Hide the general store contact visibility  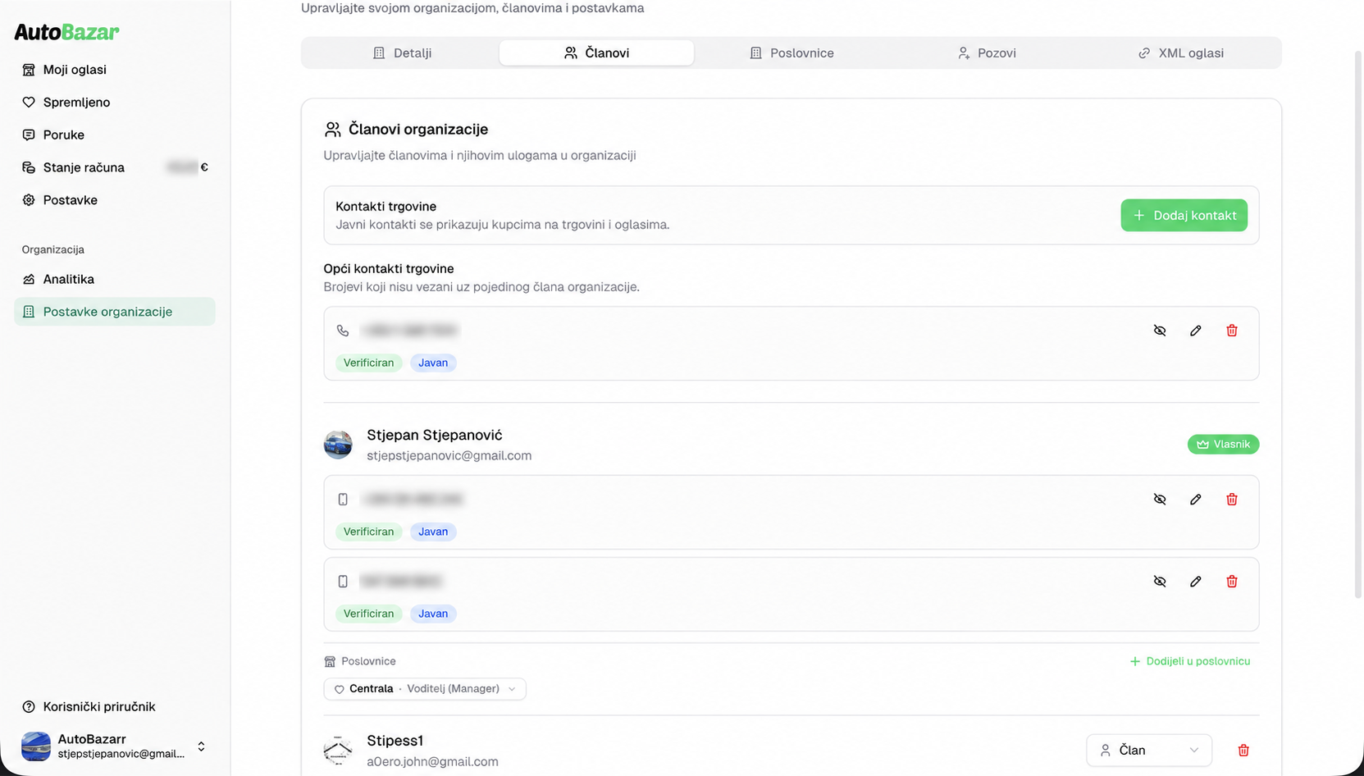(1159, 331)
